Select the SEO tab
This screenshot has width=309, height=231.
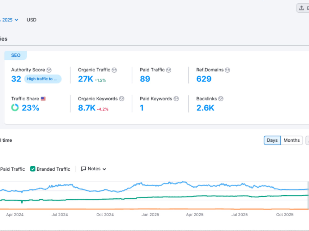16,55
